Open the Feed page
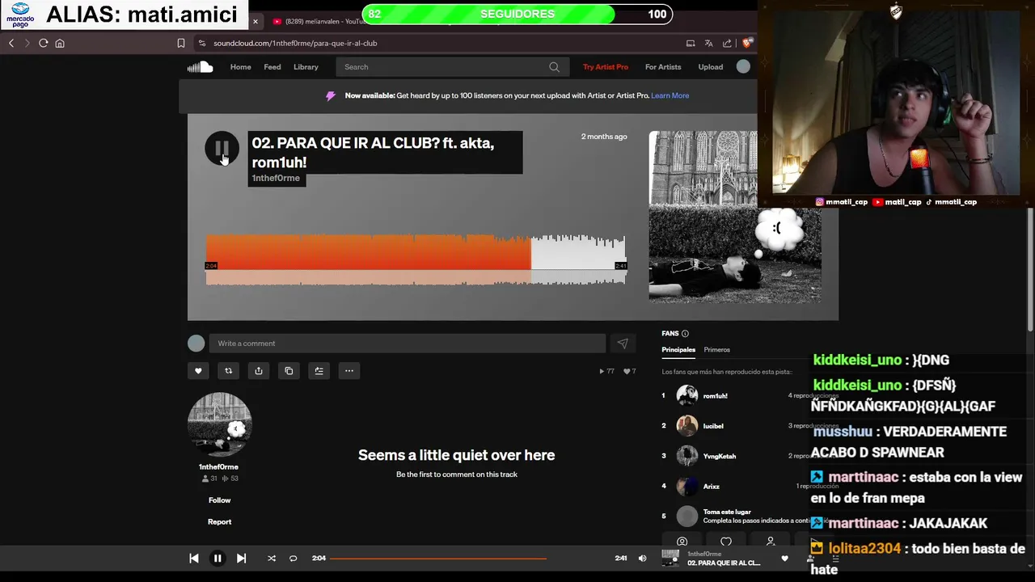 (272, 67)
